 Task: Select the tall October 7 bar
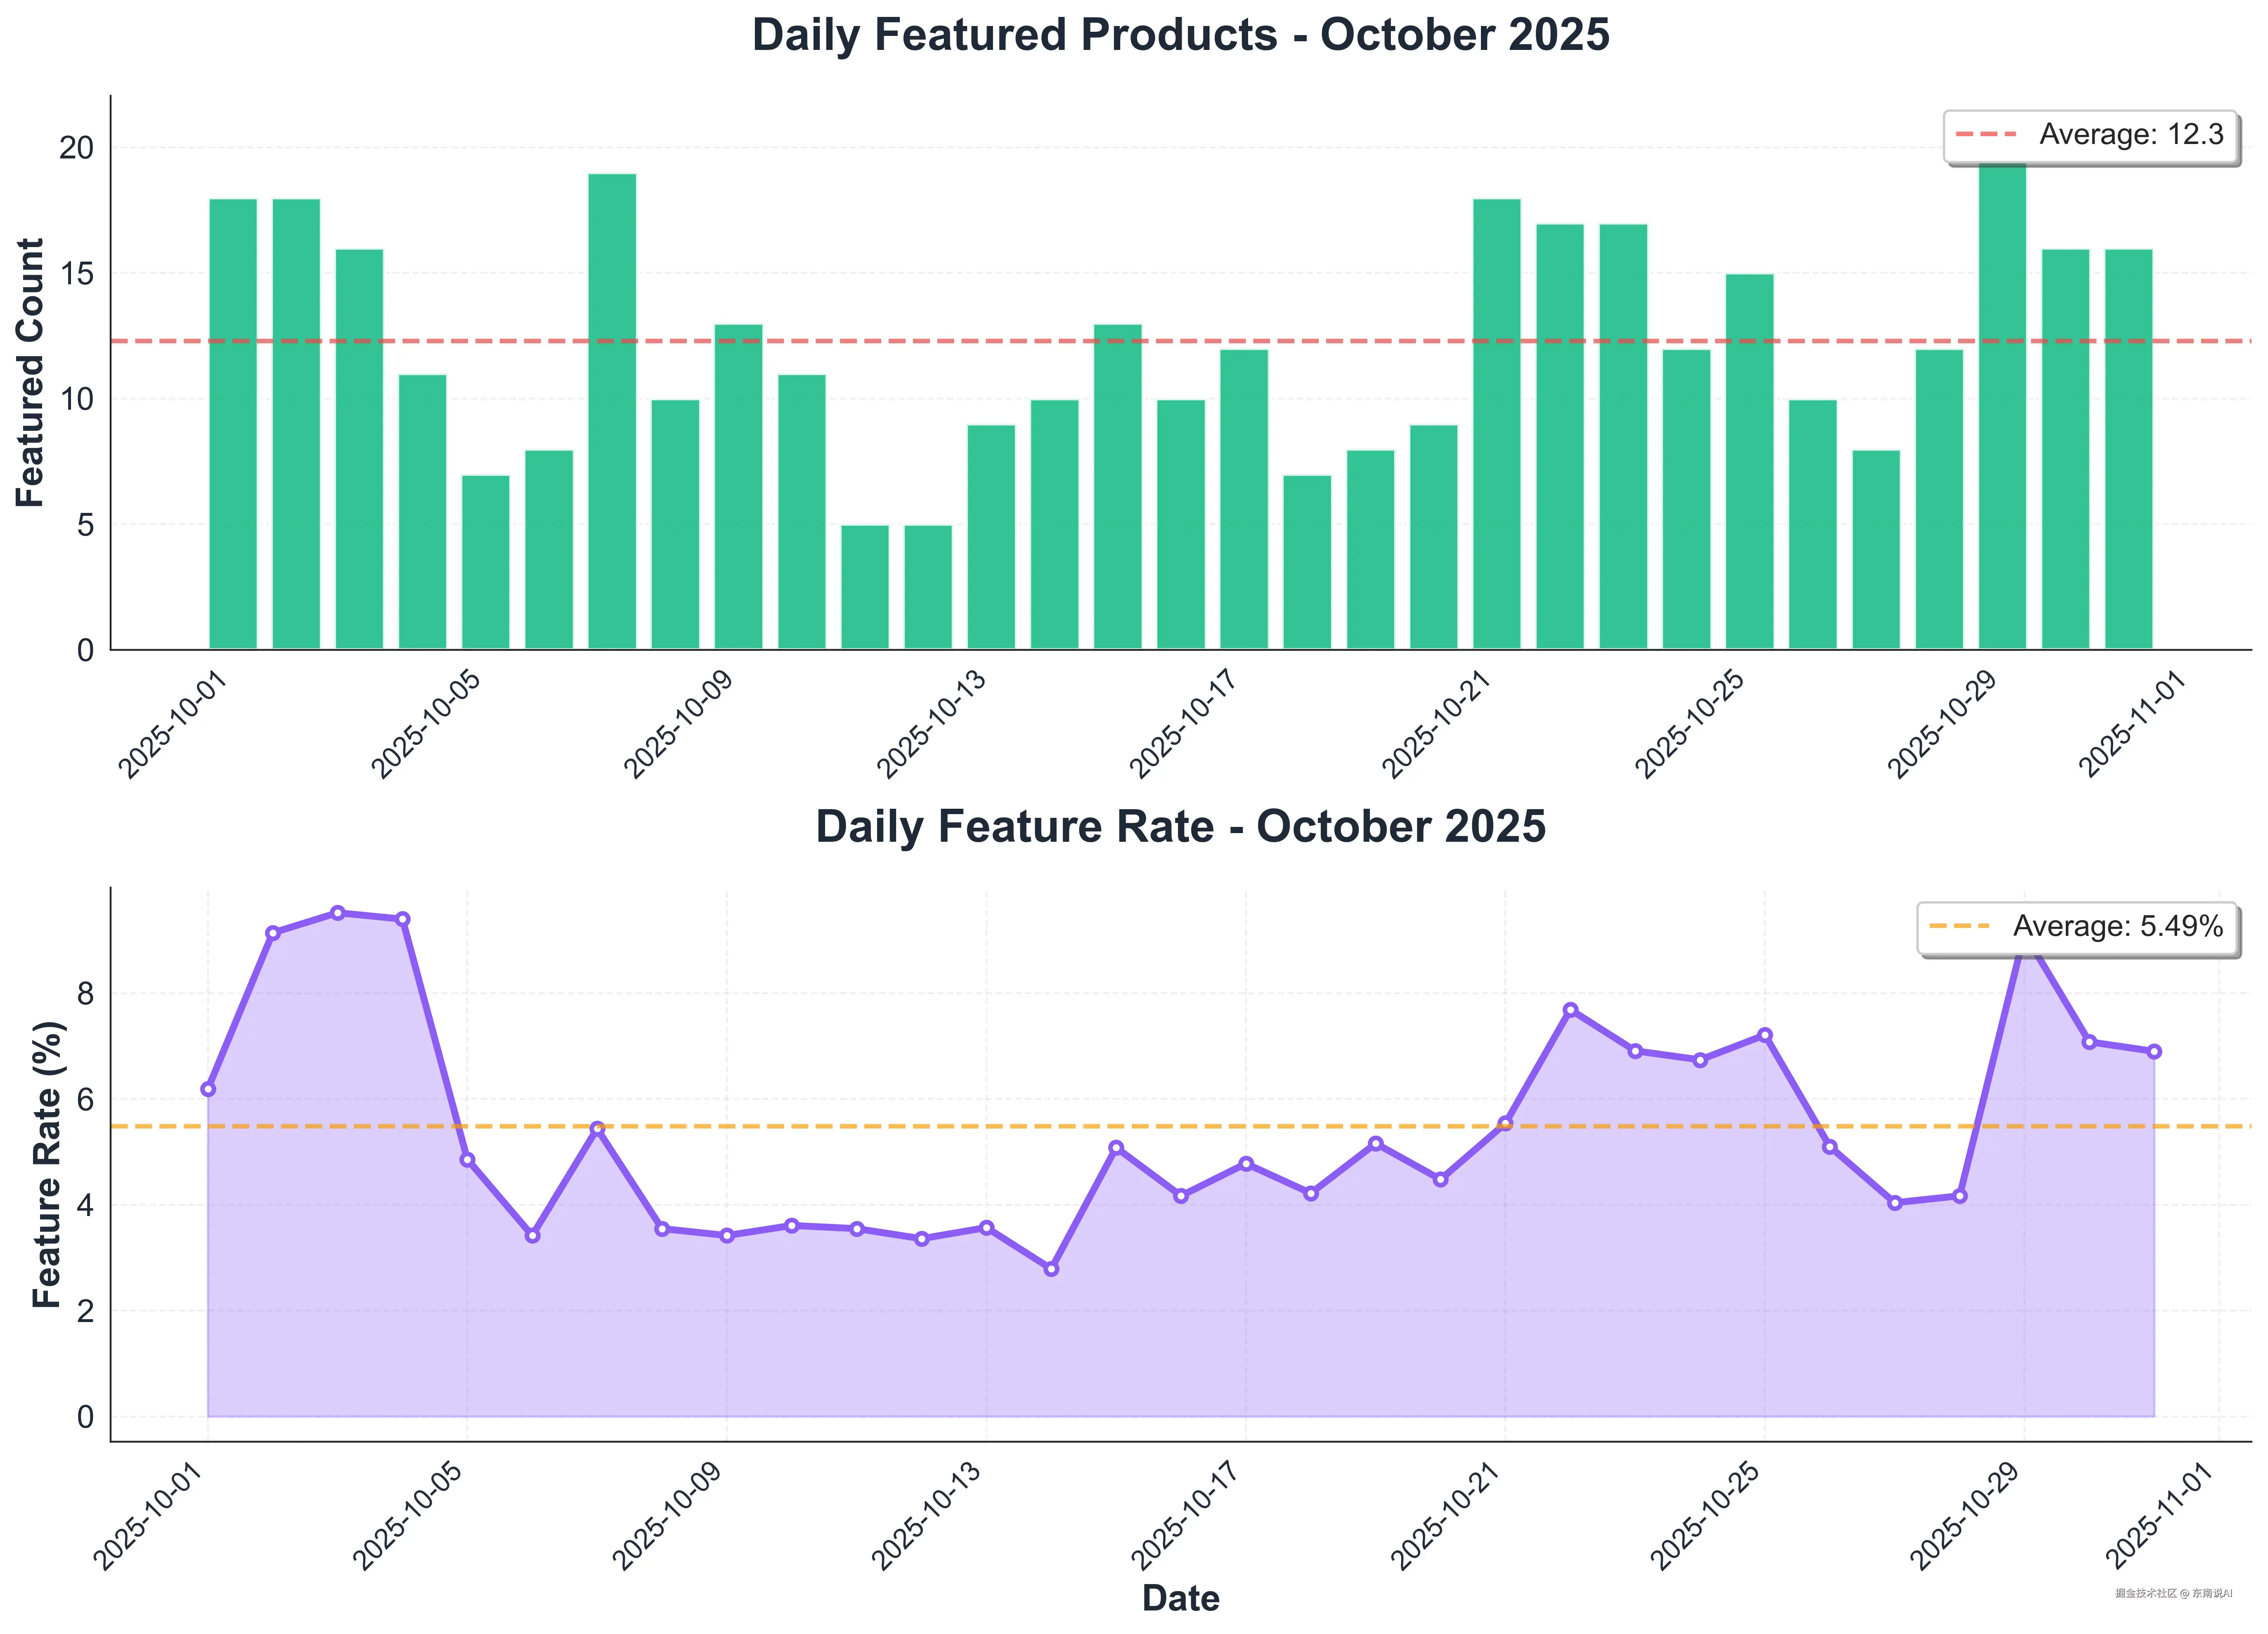612,411
